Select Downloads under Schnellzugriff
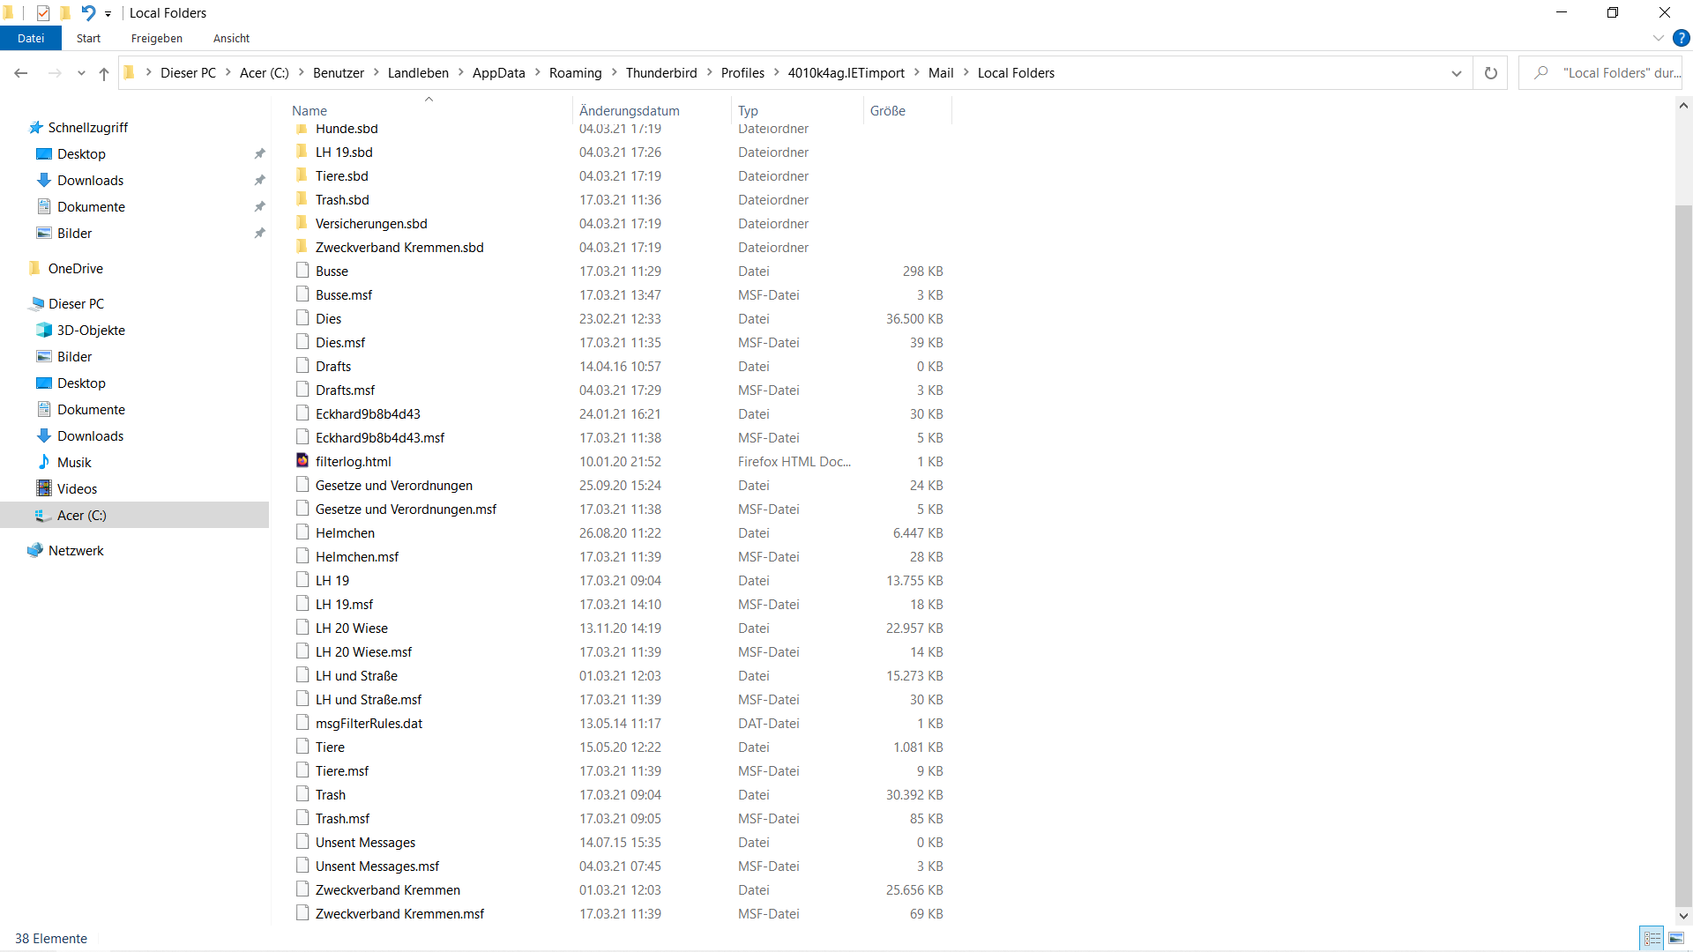The width and height of the screenshot is (1693, 952). point(90,180)
